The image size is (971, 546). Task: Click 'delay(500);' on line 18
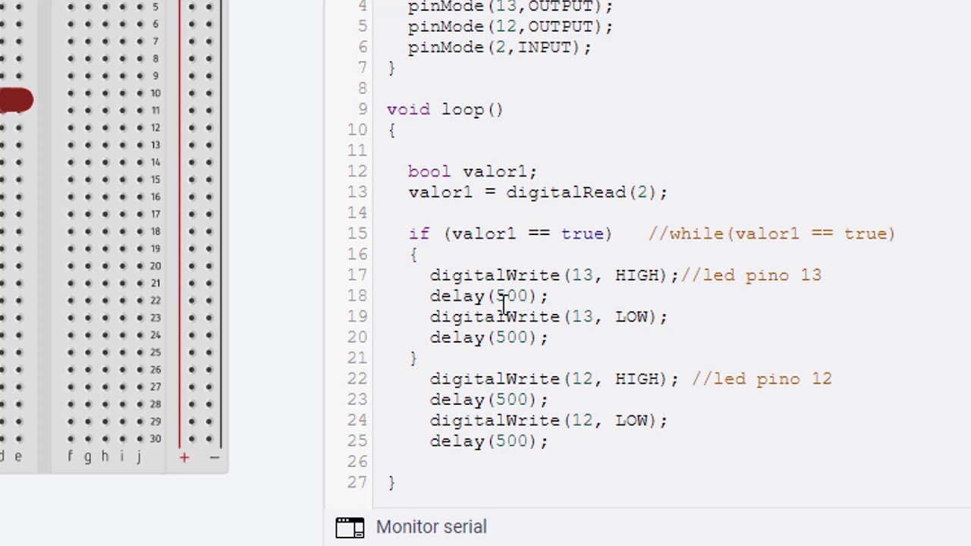point(489,296)
